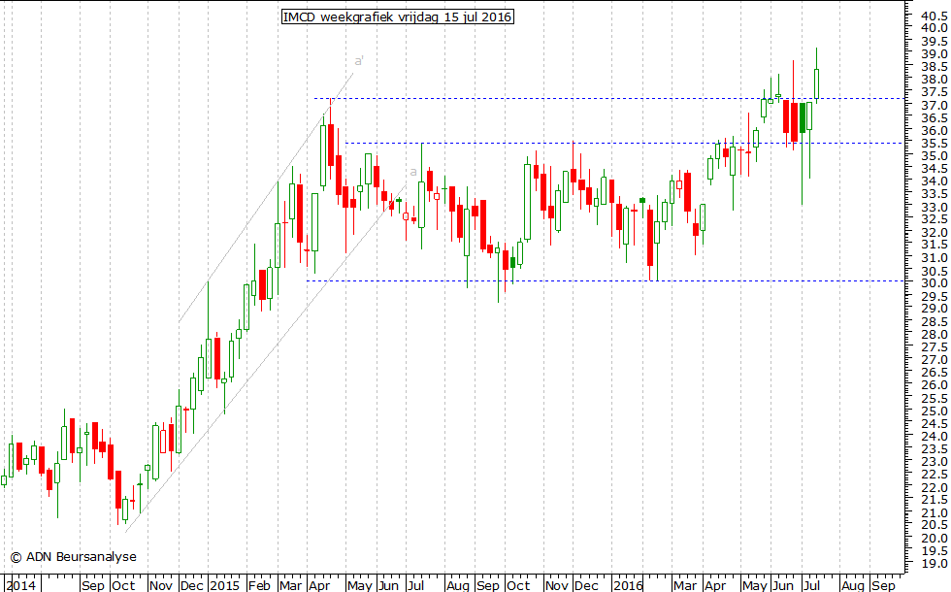Click the "20.0" price label on the right axis
951x592 pixels.
[x=934, y=538]
